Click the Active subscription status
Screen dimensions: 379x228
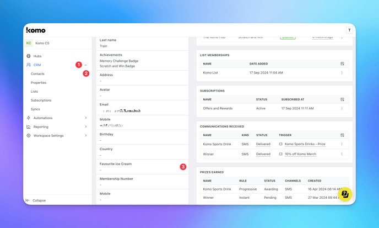point(261,108)
